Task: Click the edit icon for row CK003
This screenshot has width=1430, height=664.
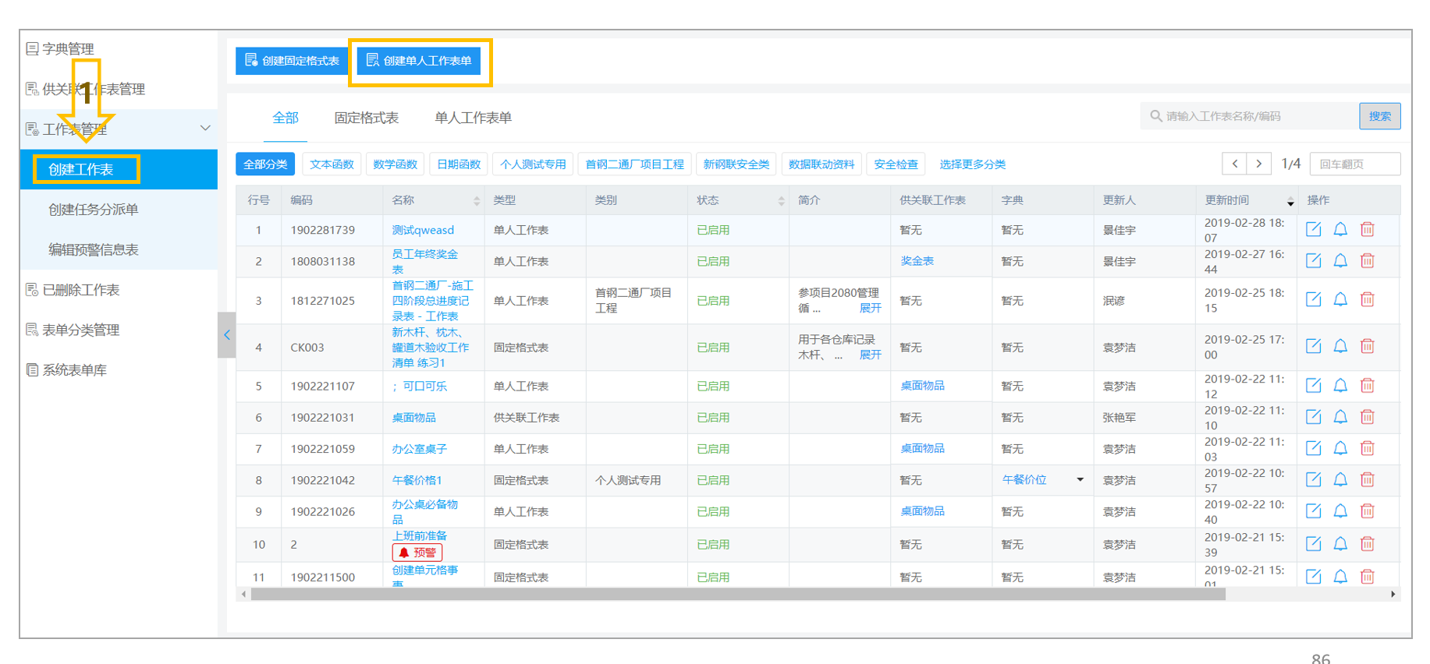Action: [x=1314, y=346]
